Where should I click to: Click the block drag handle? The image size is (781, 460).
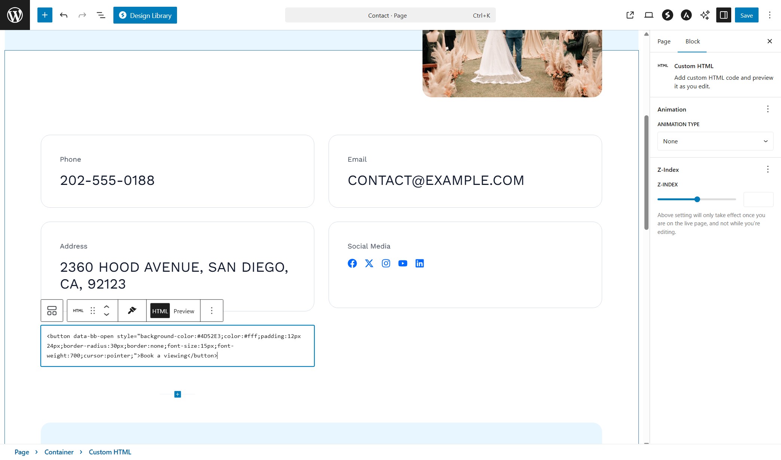(x=93, y=311)
